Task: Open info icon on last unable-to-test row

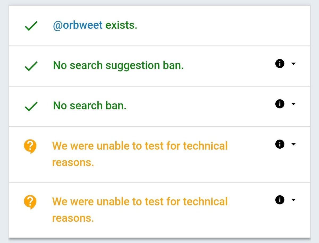Action: click(280, 200)
